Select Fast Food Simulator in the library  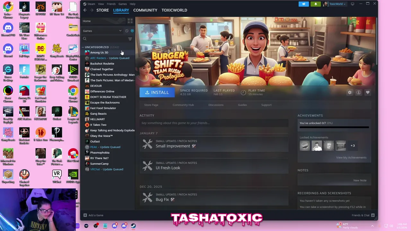pos(108,108)
